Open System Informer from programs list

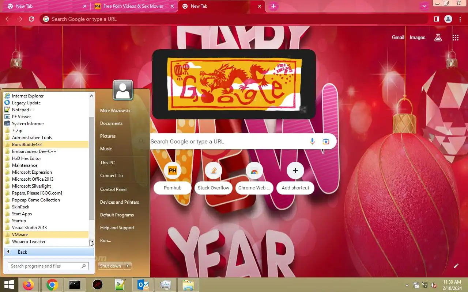[46, 124]
